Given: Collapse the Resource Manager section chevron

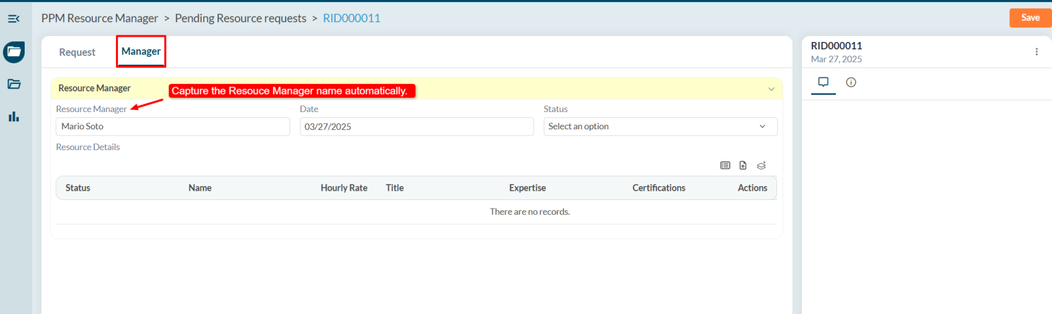Looking at the screenshot, I should (x=771, y=89).
